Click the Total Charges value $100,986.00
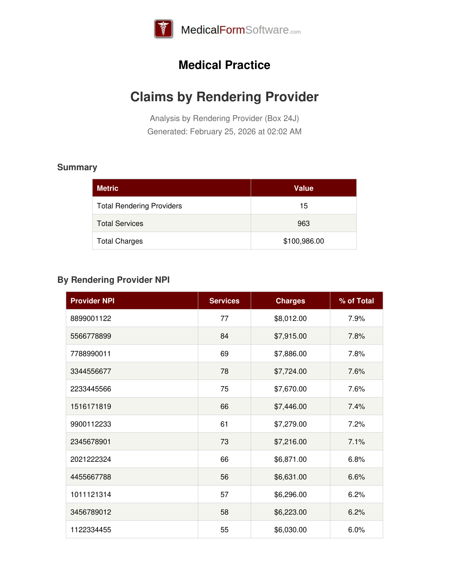 (x=303, y=241)
